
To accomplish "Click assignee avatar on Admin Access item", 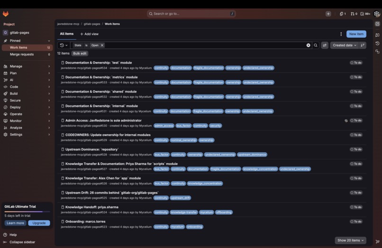I will [346, 120].
